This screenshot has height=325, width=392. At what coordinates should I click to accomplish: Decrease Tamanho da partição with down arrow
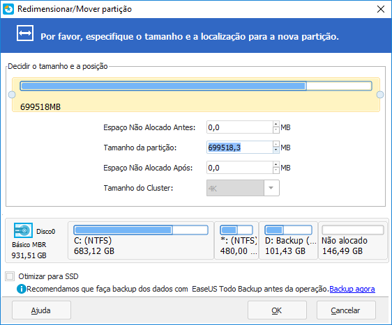pyautogui.click(x=276, y=150)
